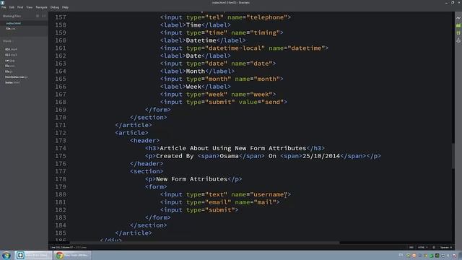This screenshot has height=260, width=462.
Task: Click the vertical scrollbar thumb
Action: click(453, 155)
